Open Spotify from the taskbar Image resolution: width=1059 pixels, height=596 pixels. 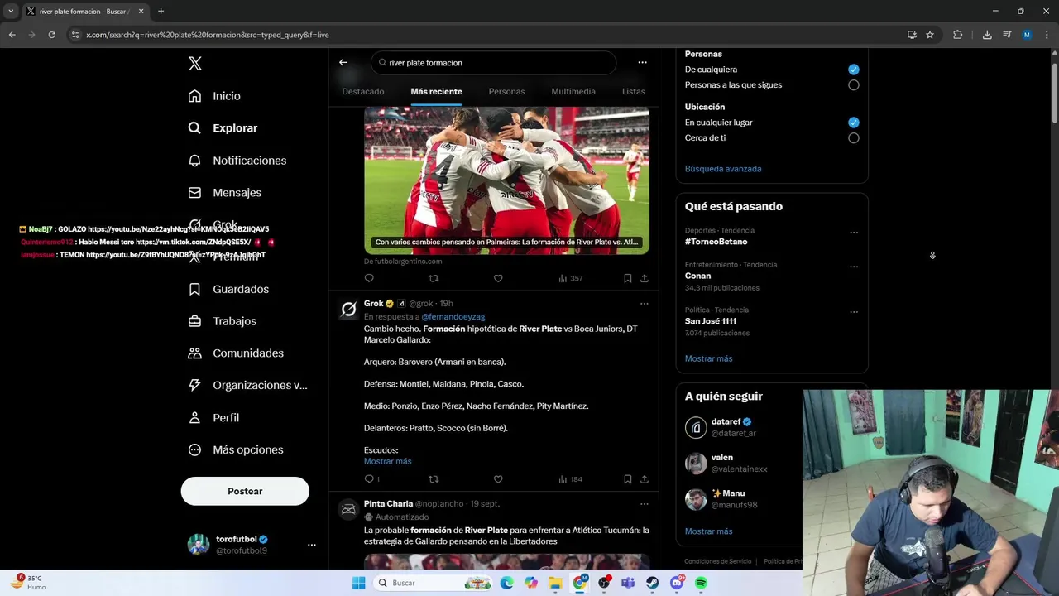701,583
